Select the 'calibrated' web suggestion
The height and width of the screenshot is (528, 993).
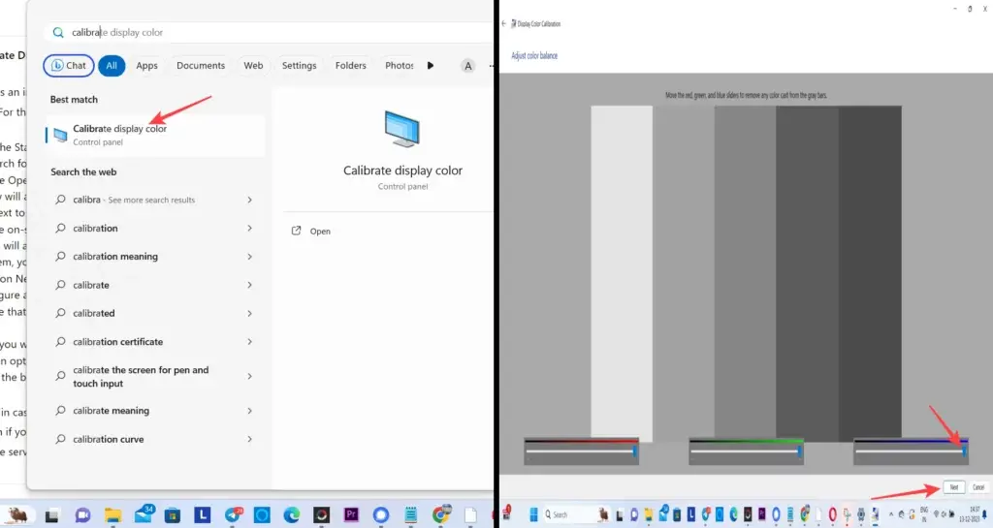(x=155, y=314)
